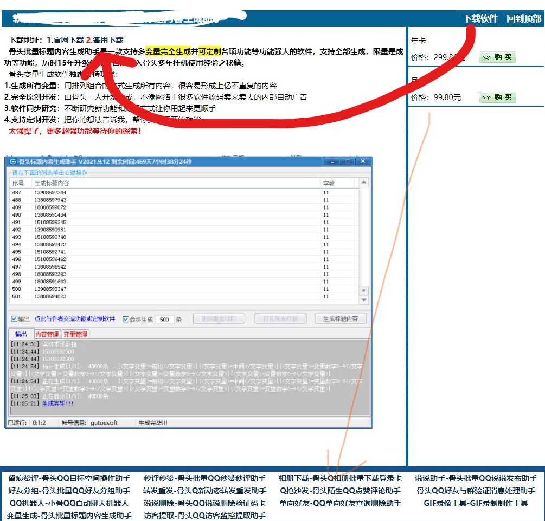Open 说说删除-骨头QQ说说删除验证码卡 link
The image size is (545, 521).
[x=205, y=503]
